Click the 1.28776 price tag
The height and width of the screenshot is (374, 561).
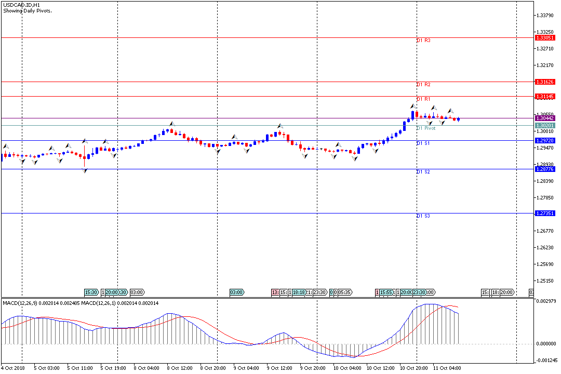click(545, 169)
